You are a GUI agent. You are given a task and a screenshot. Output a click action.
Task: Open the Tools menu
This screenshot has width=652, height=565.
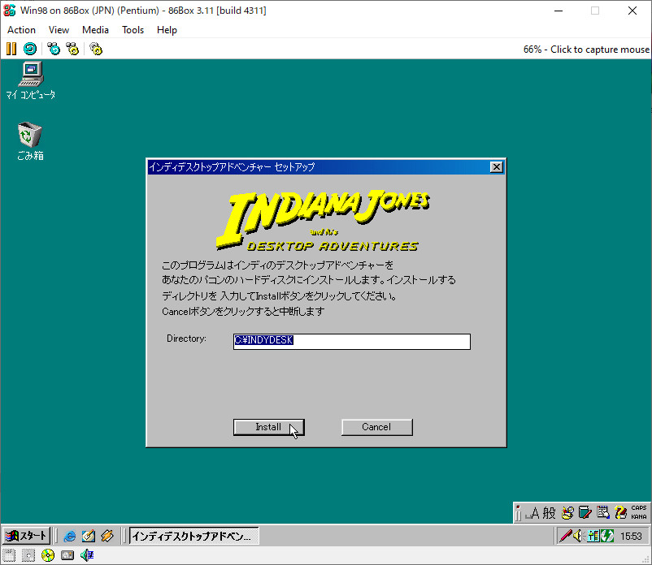(133, 30)
